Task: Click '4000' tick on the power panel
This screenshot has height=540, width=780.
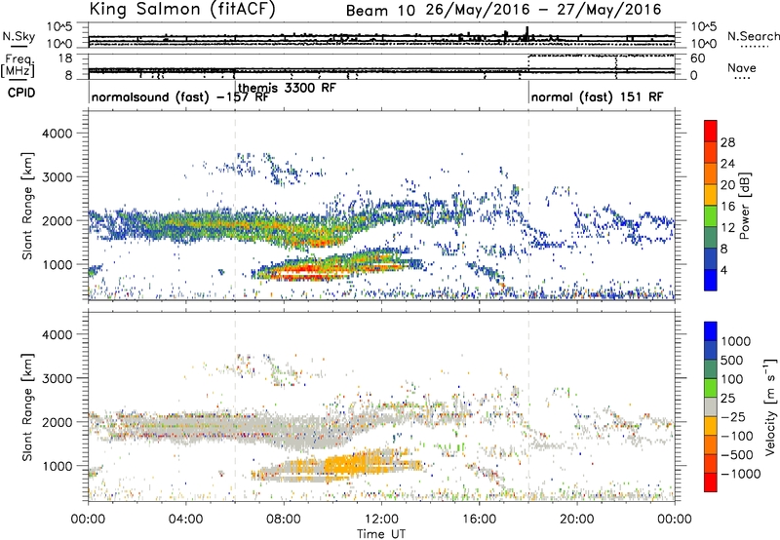Action: point(57,134)
